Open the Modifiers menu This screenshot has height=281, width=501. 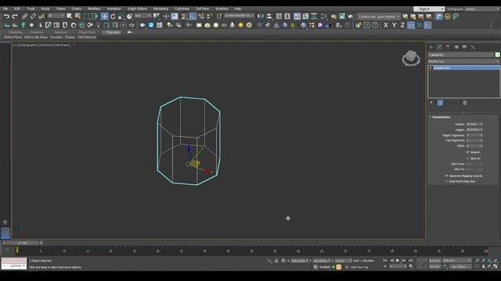click(94, 9)
